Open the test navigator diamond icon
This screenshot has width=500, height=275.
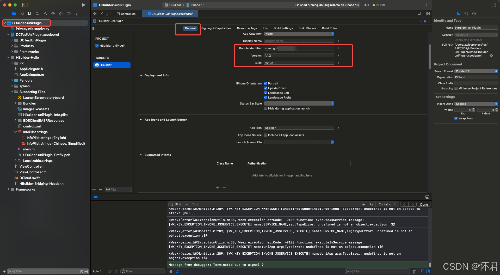(53, 14)
